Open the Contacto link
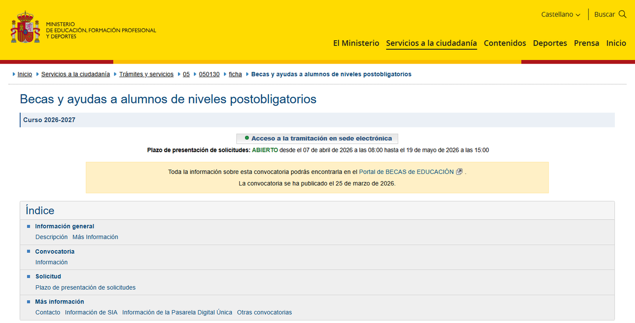635x323 pixels. pyautogui.click(x=48, y=312)
